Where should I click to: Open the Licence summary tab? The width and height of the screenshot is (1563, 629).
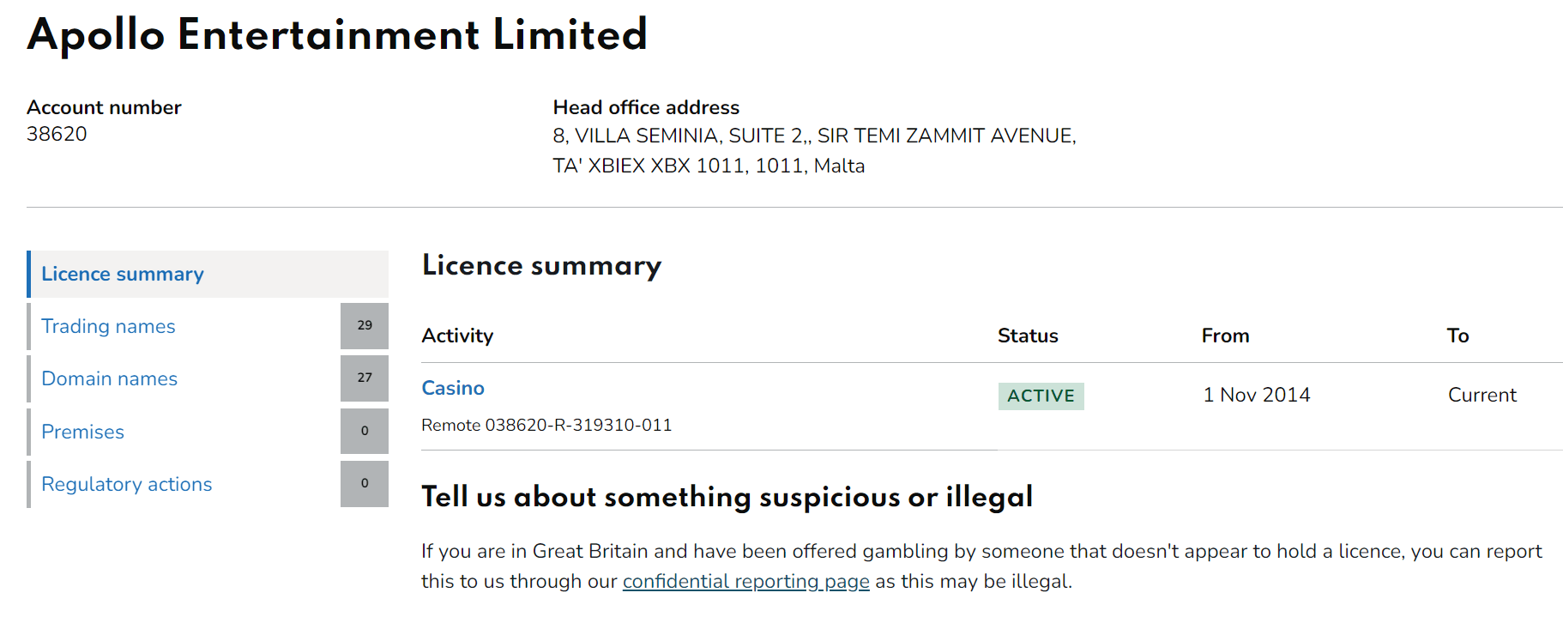pyautogui.click(x=123, y=275)
